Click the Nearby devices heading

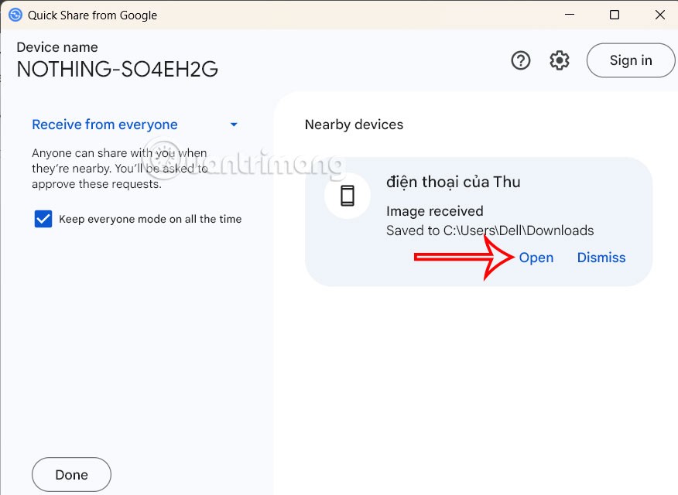(x=354, y=125)
